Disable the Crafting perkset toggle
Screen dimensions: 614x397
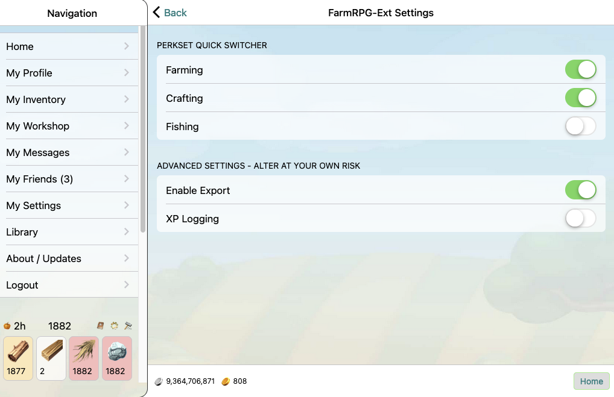click(581, 98)
